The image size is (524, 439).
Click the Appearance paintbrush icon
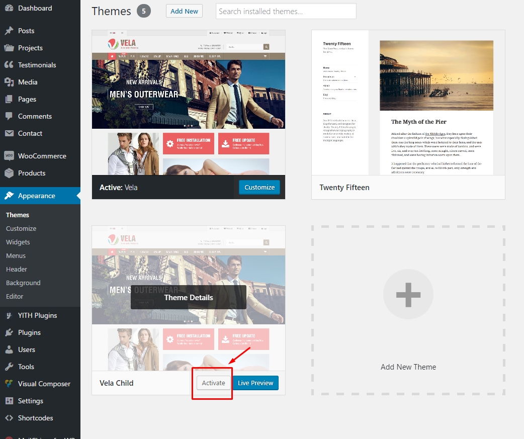point(10,196)
